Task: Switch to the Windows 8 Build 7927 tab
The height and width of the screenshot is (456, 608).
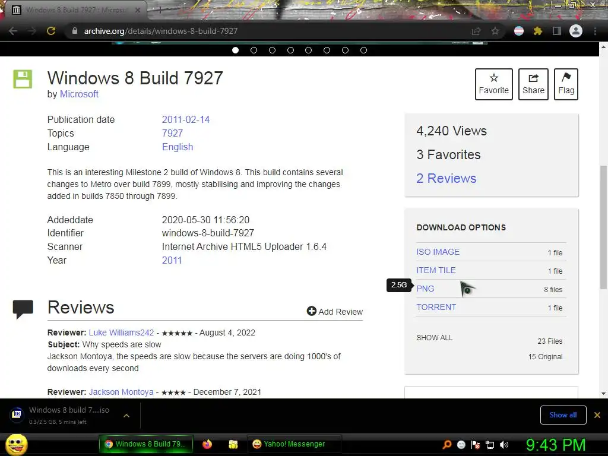Action: coord(75,10)
